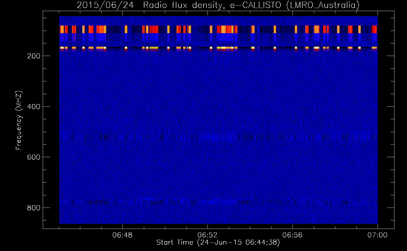Click the 800 frequency tick label
Image resolution: width=407 pixels, height=251 pixels.
tap(34, 208)
